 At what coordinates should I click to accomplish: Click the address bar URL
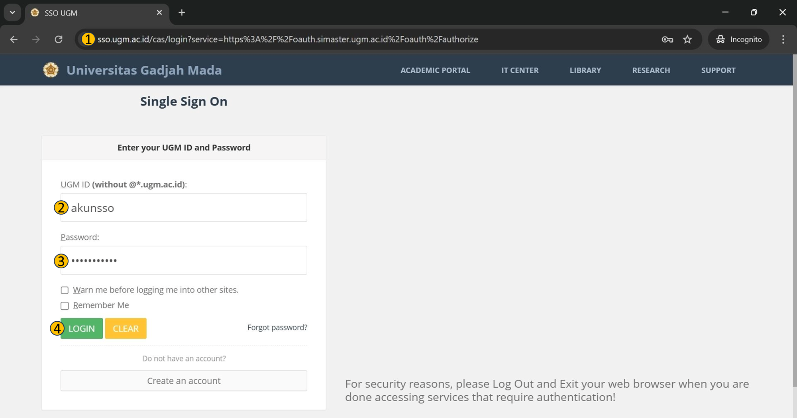coord(288,39)
